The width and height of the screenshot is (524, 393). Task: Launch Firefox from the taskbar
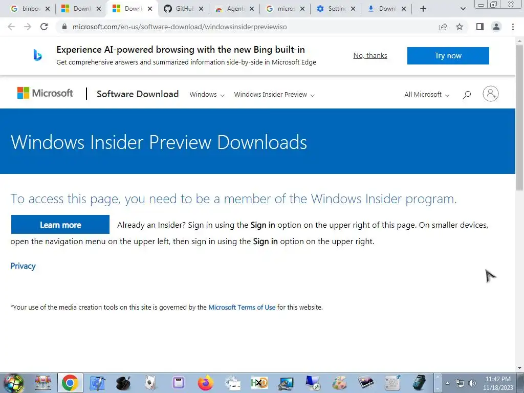tap(206, 383)
